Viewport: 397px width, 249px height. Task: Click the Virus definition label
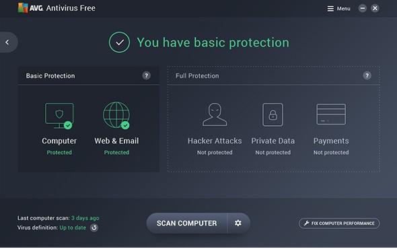38,227
